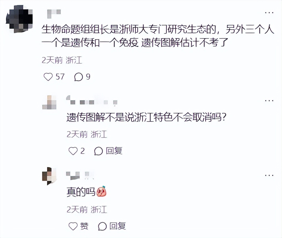The width and height of the screenshot is (282, 238).
Task: Click 赞 label under 真的吗 comment
Action: click(84, 226)
